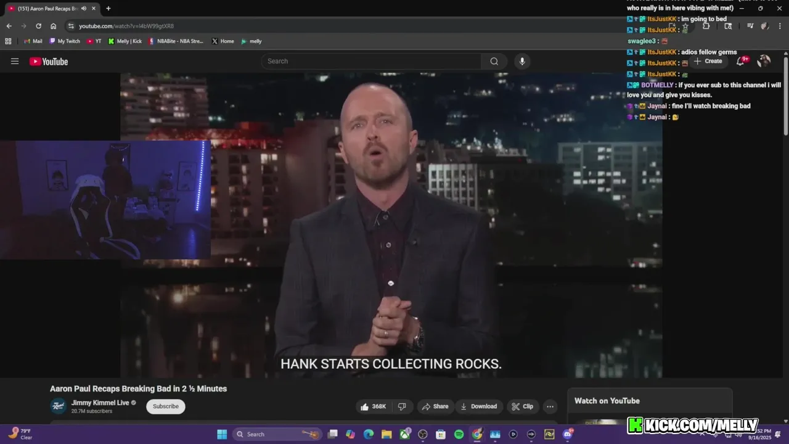This screenshot has width=789, height=444.
Task: Open the bookmarks apps grid icon
Action: click(8, 41)
